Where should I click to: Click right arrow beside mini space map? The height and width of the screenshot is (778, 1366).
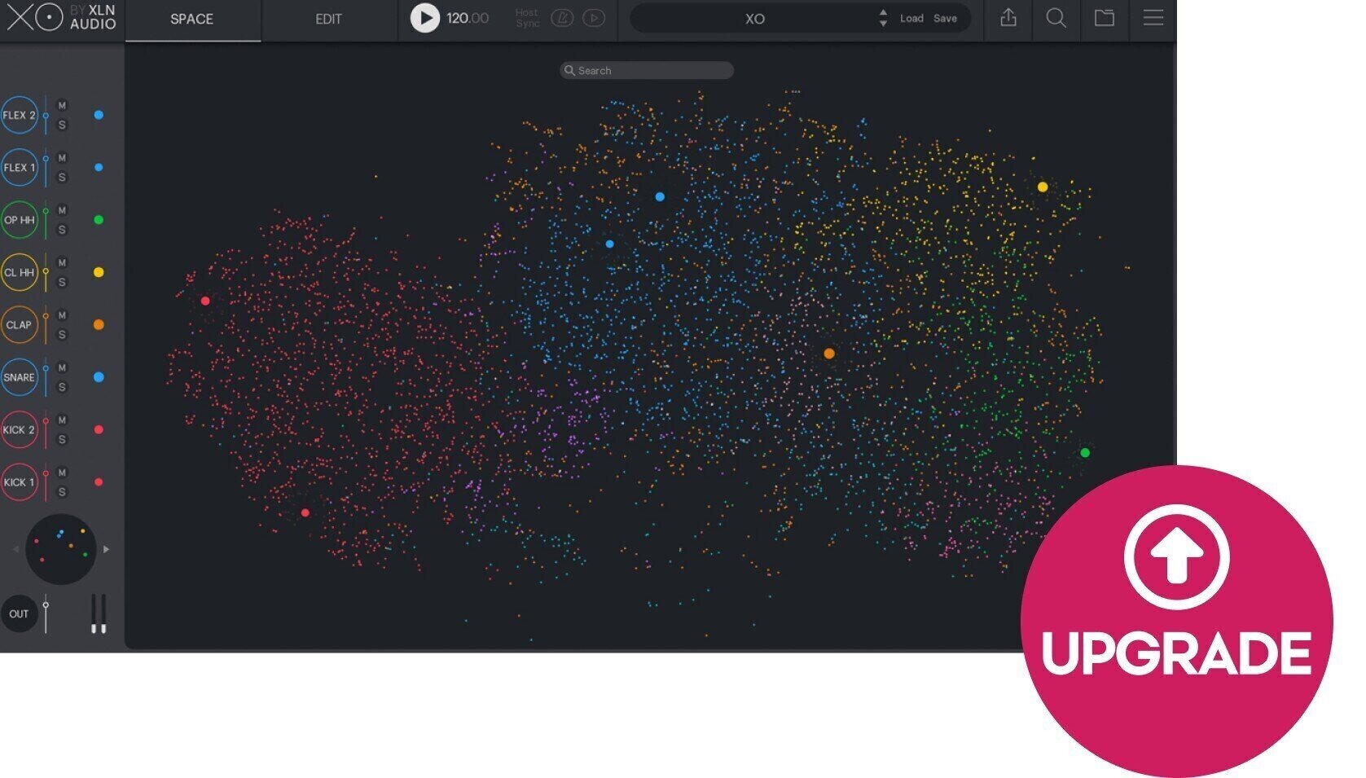[106, 550]
